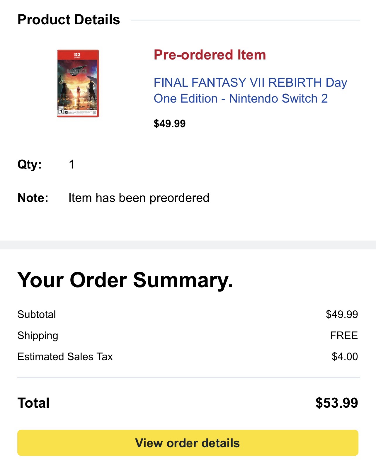Click the Product Details heading
Viewport: 376px width, 473px height.
[69, 20]
